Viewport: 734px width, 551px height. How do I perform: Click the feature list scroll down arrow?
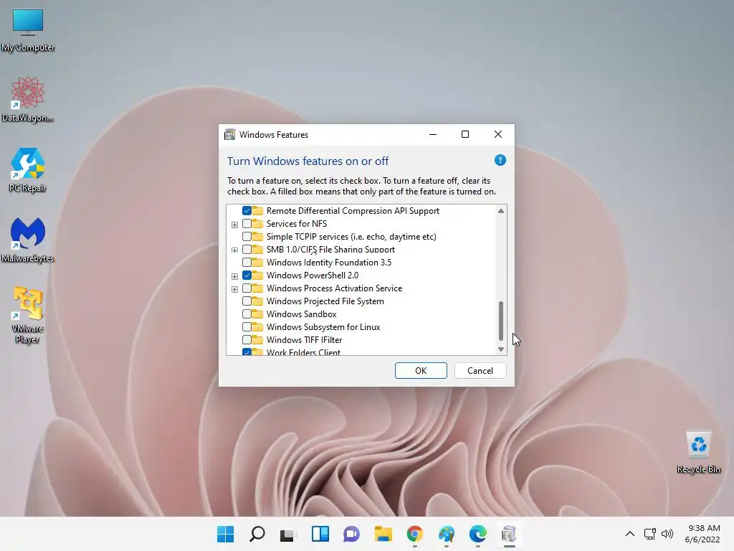pos(501,349)
